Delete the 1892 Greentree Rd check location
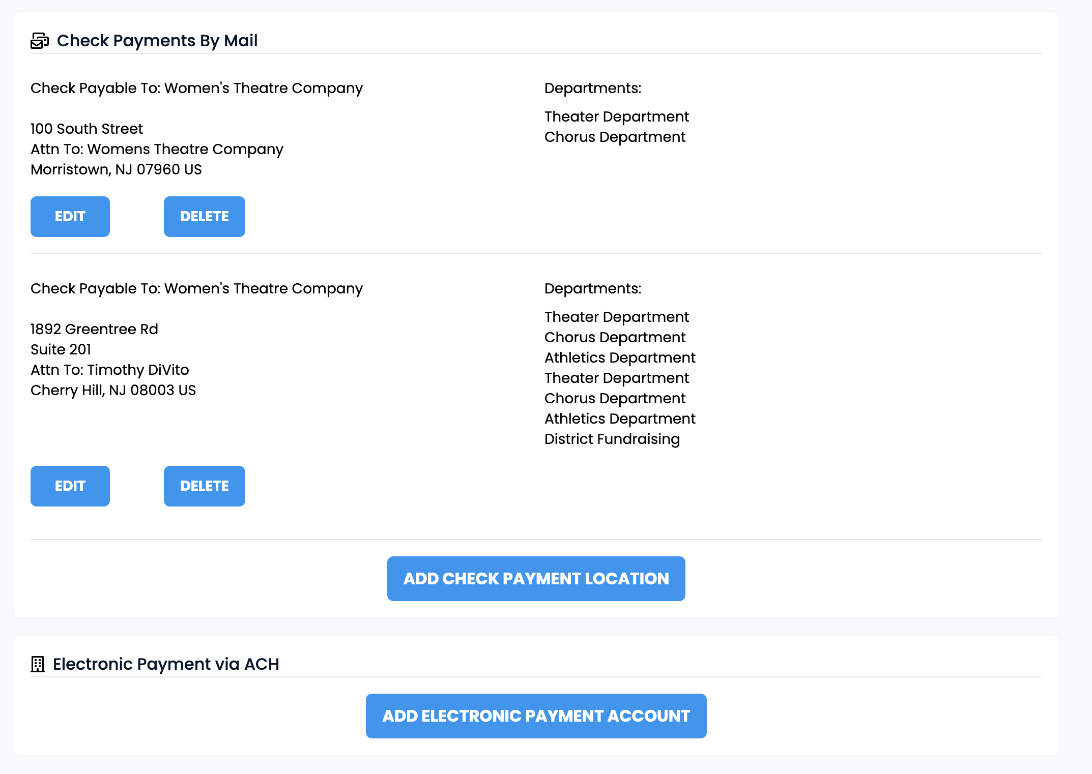This screenshot has height=774, width=1092. point(205,486)
